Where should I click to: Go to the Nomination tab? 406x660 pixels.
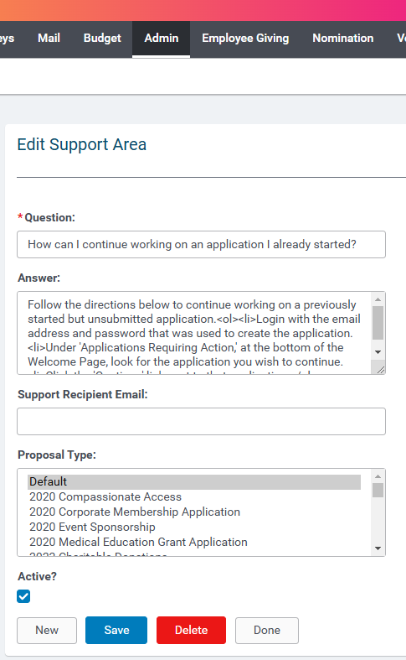343,39
